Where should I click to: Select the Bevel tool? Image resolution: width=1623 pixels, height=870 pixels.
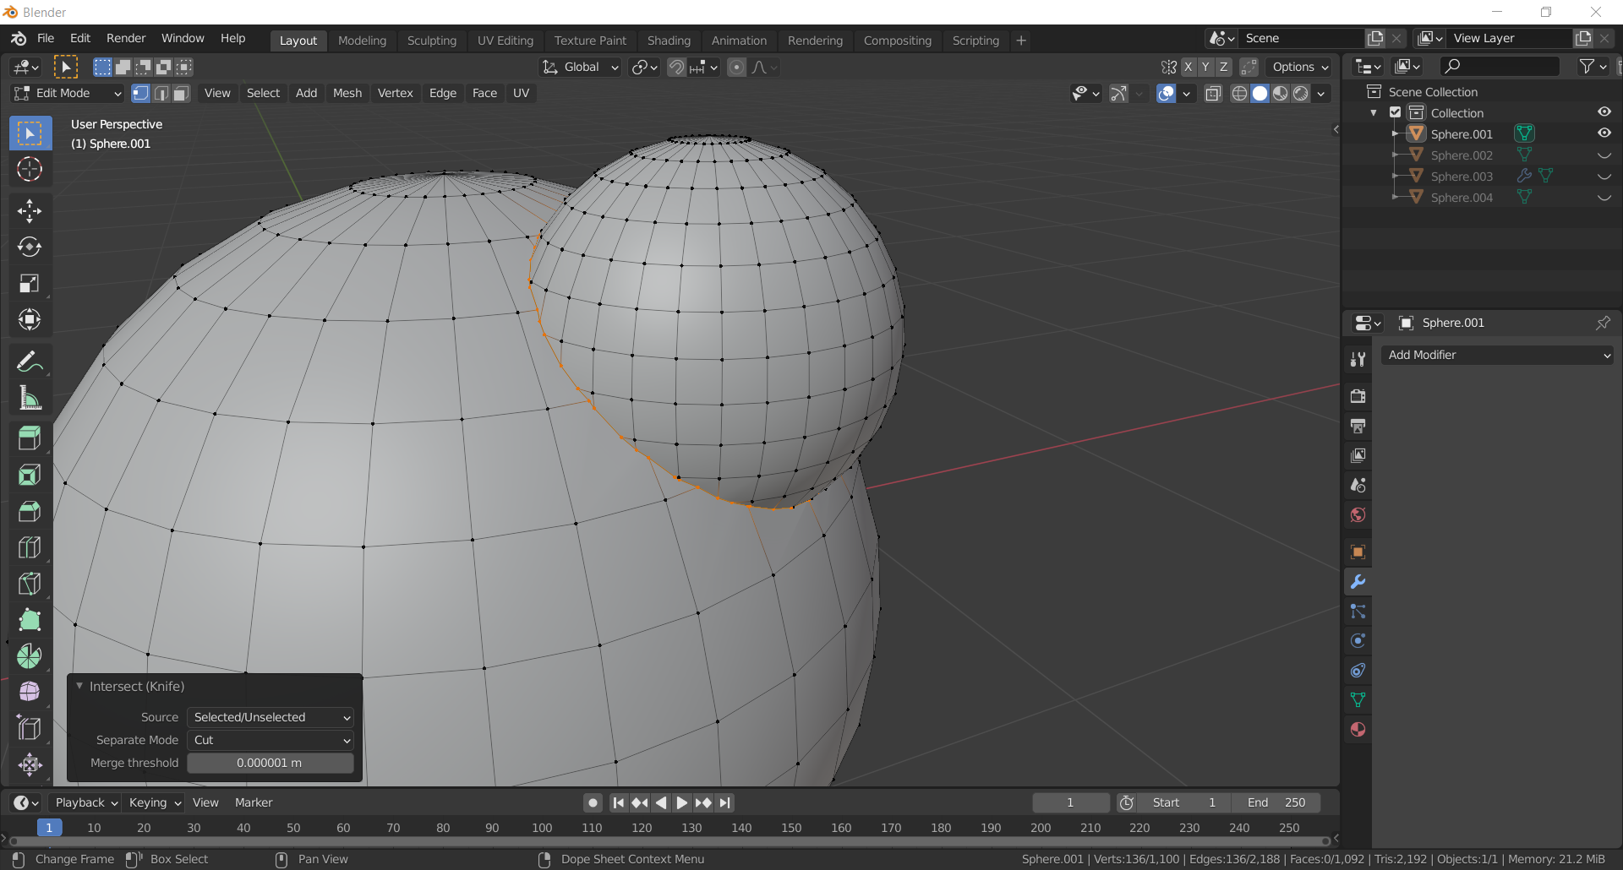[30, 511]
